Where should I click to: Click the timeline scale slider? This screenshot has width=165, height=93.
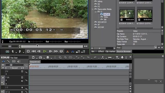(11, 65)
